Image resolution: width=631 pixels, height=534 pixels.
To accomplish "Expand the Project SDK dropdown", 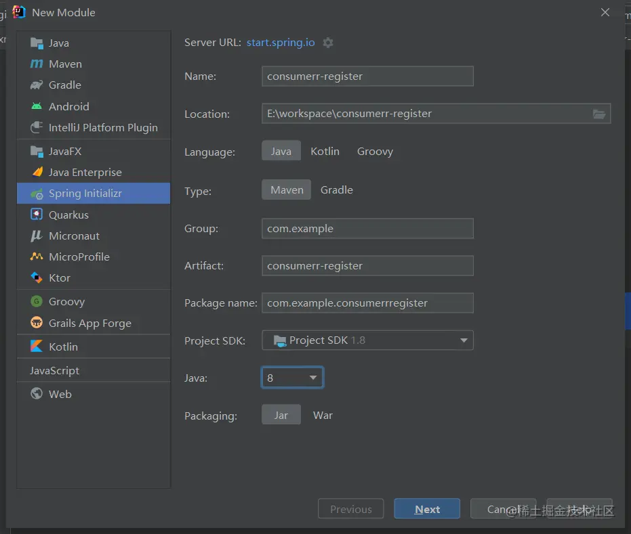I will click(x=464, y=340).
